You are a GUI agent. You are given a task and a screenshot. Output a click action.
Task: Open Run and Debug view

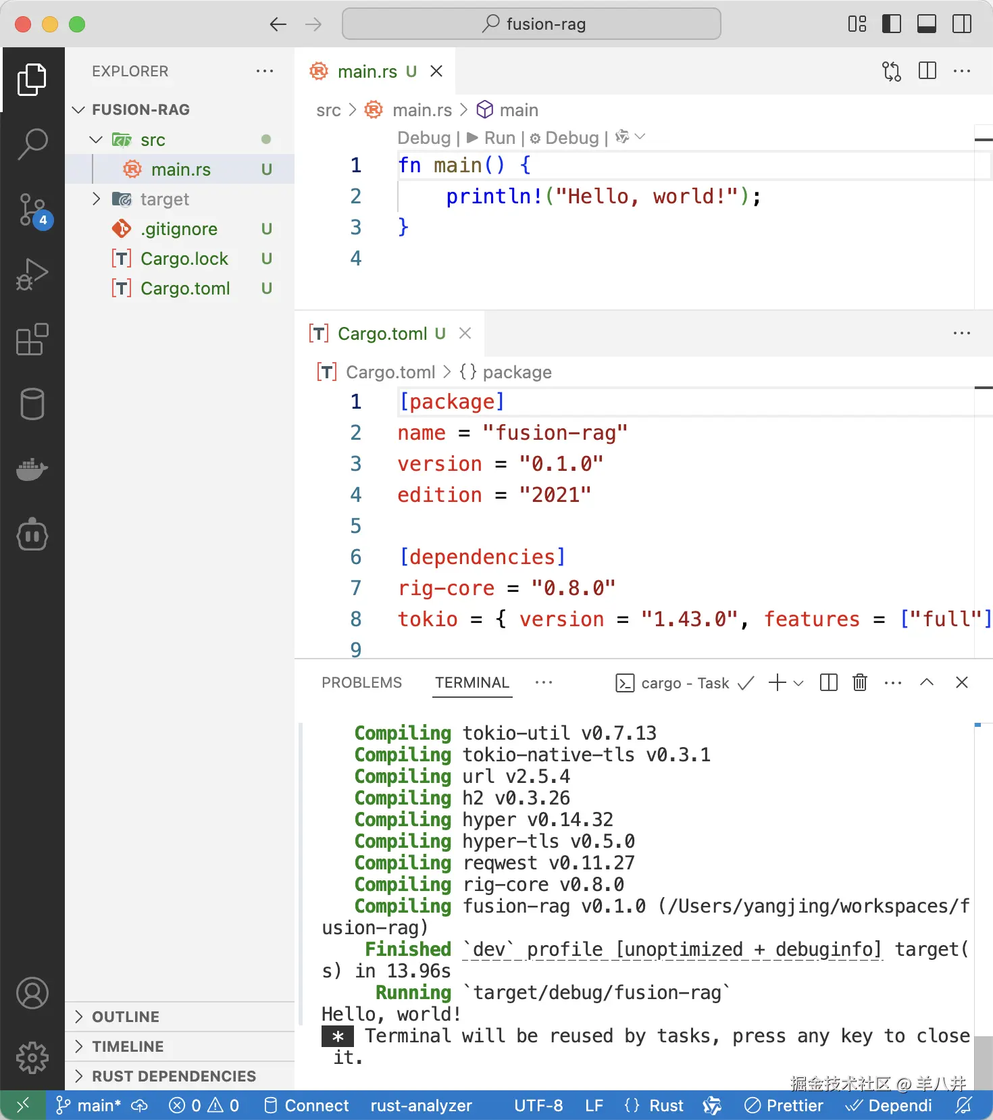click(x=32, y=274)
